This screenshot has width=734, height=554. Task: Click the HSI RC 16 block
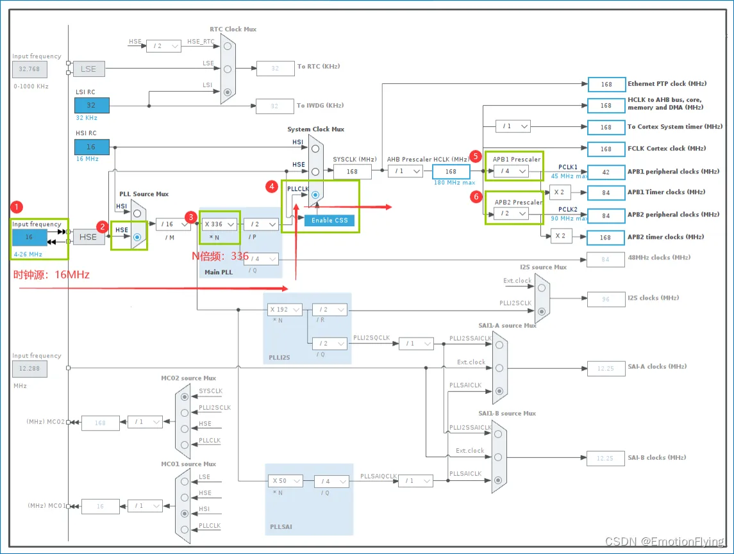[92, 147]
